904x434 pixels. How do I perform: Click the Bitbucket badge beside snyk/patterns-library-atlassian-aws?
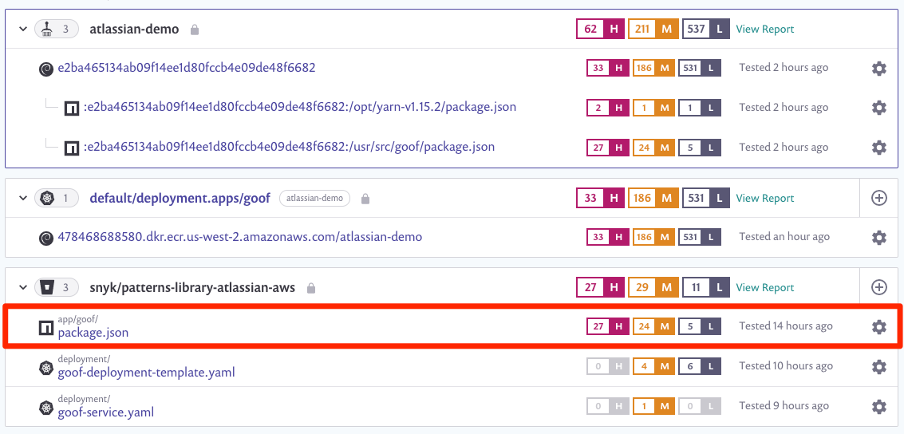click(56, 287)
